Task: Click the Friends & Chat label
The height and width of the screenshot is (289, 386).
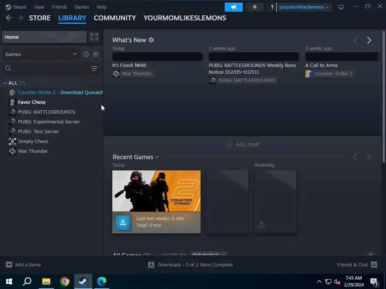Action: click(x=352, y=265)
